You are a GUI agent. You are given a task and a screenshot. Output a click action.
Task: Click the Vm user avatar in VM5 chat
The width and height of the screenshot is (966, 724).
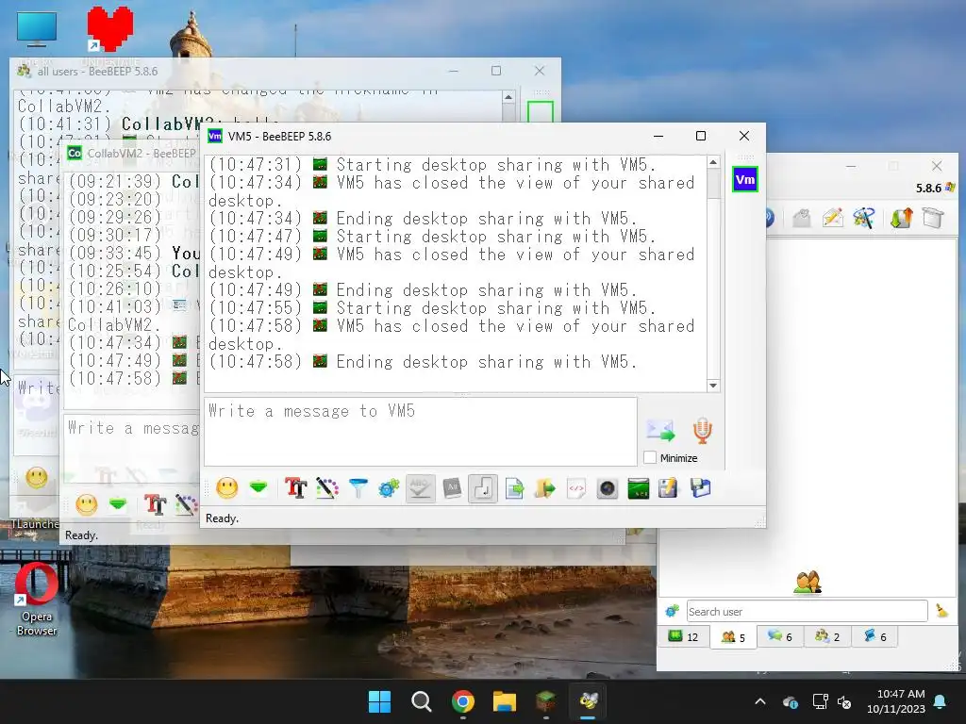click(x=745, y=180)
